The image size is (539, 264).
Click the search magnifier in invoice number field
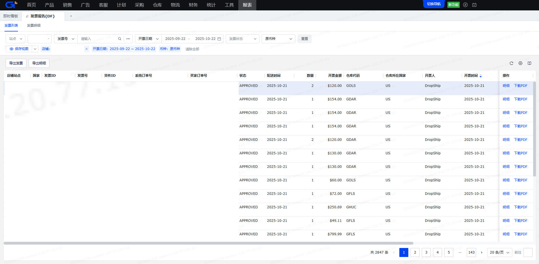coord(119,39)
